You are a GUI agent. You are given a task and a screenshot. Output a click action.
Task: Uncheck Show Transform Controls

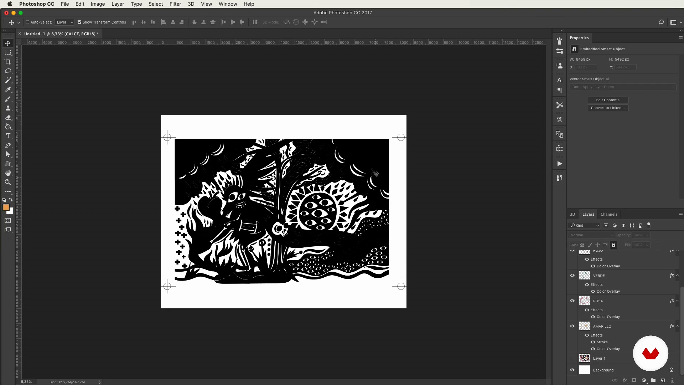click(x=79, y=22)
